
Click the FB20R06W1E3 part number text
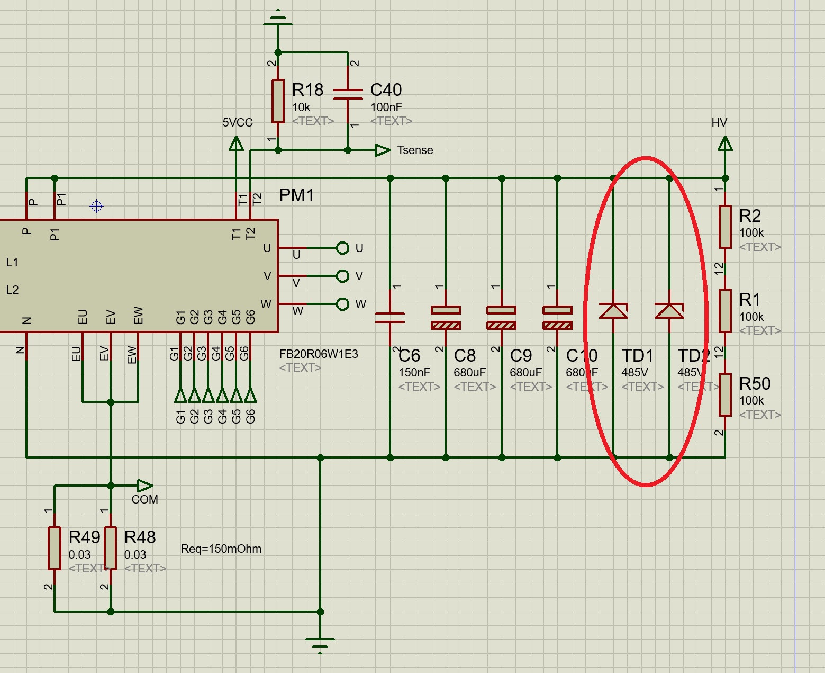319,354
